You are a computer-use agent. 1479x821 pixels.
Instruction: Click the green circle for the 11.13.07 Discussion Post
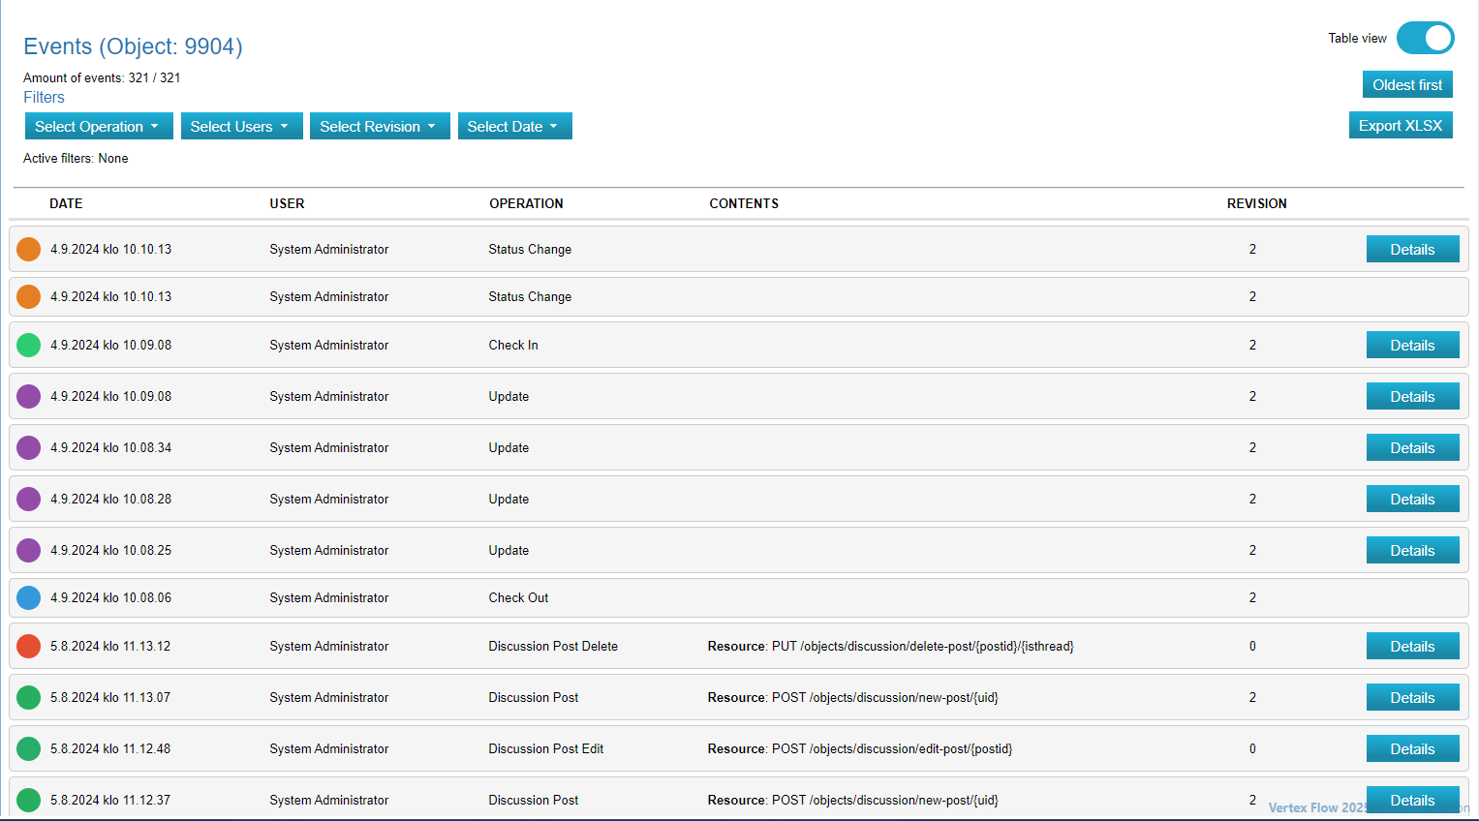[x=29, y=697]
